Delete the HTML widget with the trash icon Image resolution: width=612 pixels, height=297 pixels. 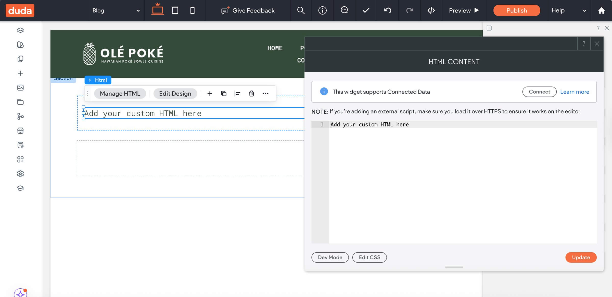[x=251, y=94]
